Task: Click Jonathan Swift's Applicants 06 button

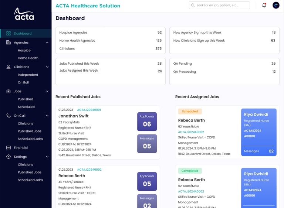Action: [147, 122]
